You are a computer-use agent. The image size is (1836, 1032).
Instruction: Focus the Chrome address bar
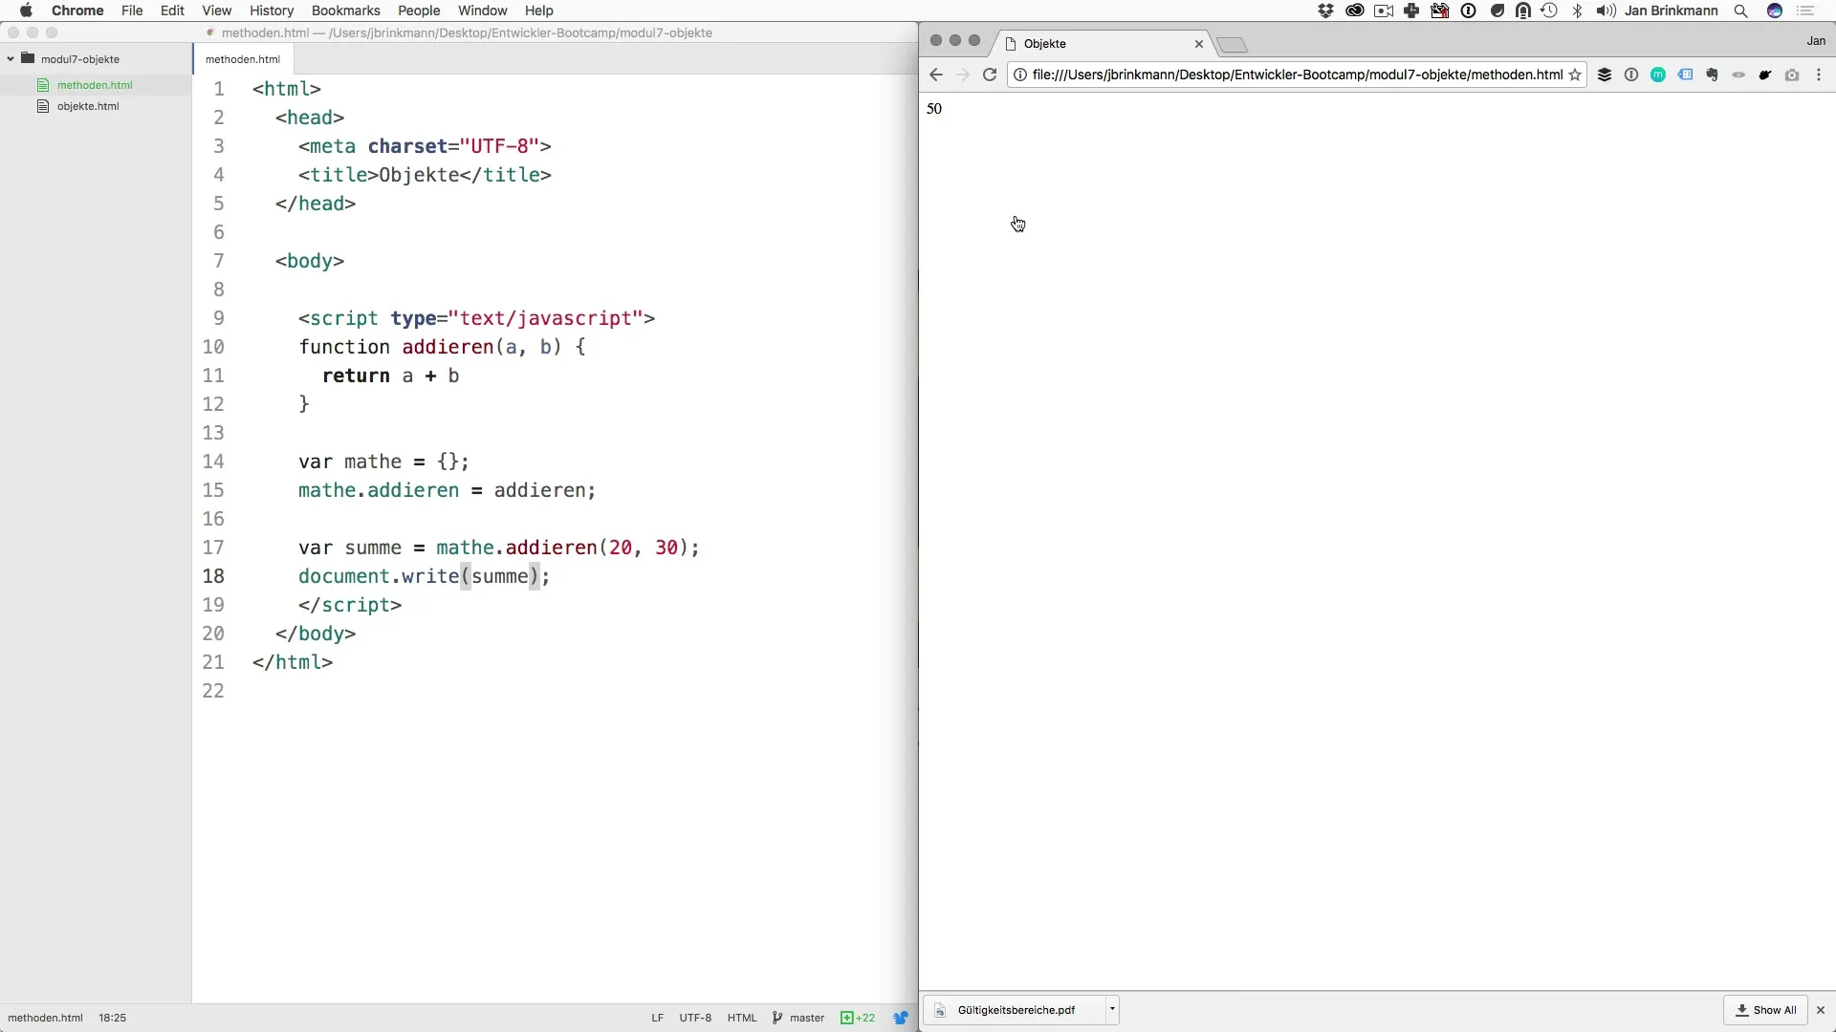pyautogui.click(x=1298, y=75)
